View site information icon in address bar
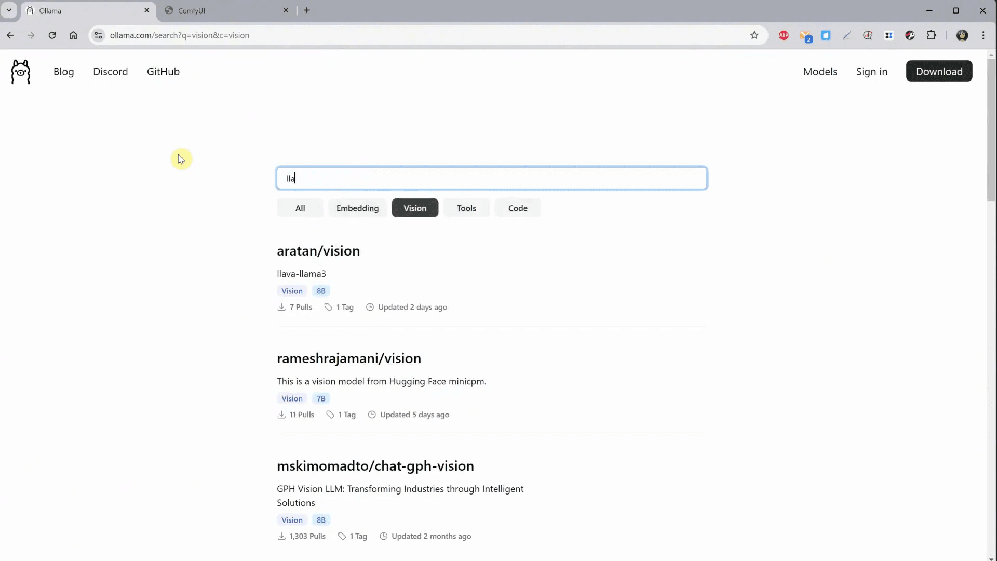This screenshot has width=997, height=561. (x=98, y=35)
